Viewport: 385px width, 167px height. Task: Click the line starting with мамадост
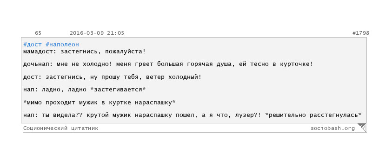(85, 51)
